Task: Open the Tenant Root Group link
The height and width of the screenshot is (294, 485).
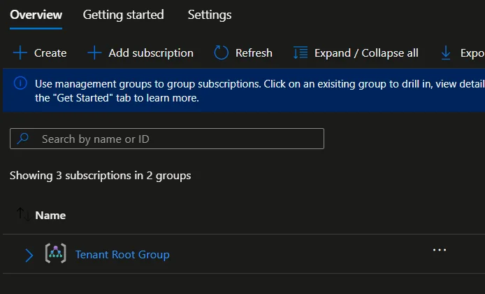Action: click(x=122, y=255)
